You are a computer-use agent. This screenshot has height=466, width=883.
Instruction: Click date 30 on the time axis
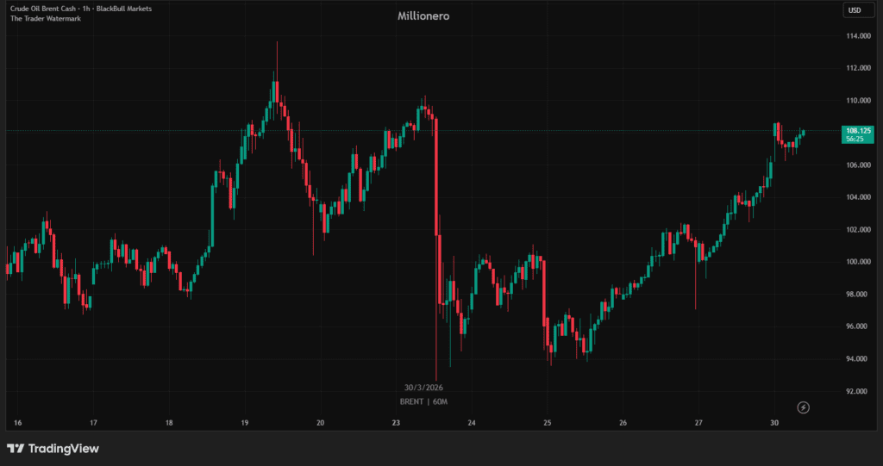tap(774, 423)
